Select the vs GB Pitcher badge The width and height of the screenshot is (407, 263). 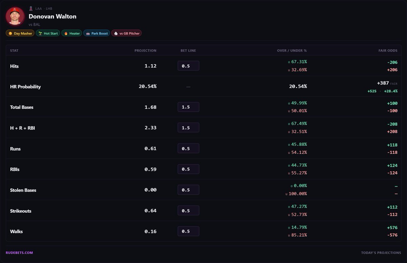pos(127,33)
